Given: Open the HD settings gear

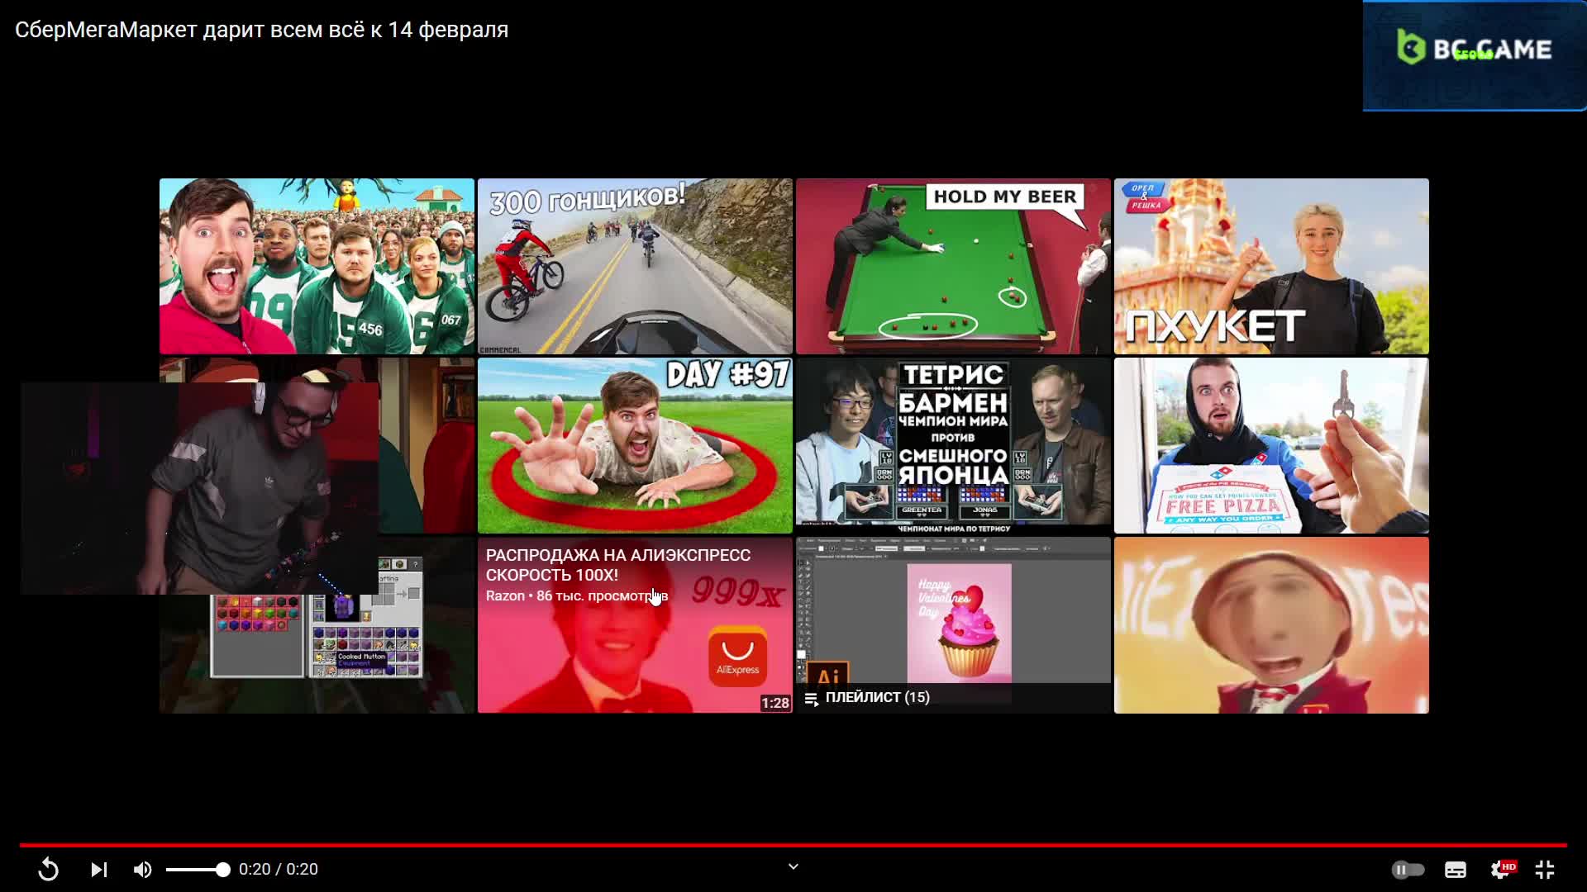Looking at the screenshot, I should pos(1502,869).
